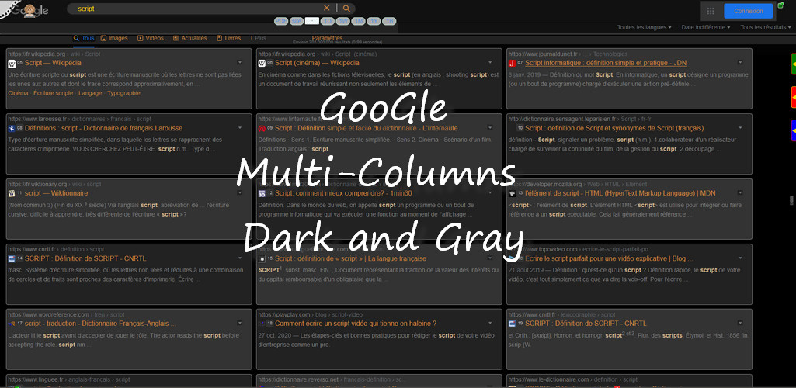Image resolution: width=796 pixels, height=388 pixels.
Task: Toggle the 1H time filter pill
Action: 389,21
